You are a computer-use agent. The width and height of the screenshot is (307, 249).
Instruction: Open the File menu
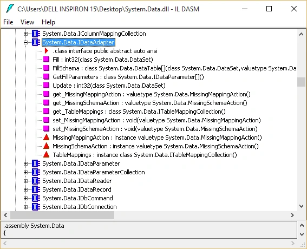click(8, 22)
